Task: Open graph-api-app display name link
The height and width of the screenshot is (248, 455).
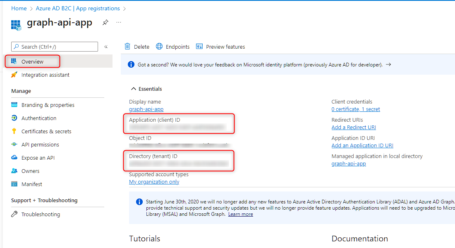Action: pos(146,109)
